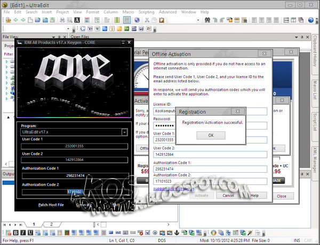Click the black letter A font icon
This screenshot has height=245, width=320.
[x=77, y=20]
